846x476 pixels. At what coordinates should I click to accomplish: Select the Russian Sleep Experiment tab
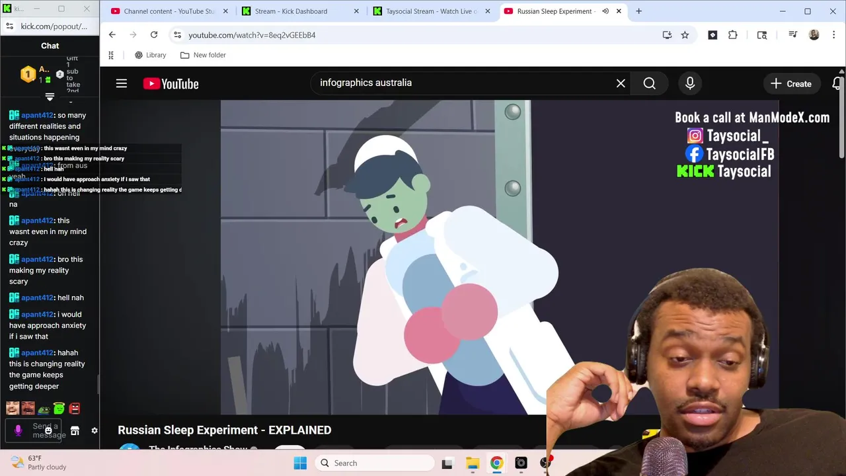coord(554,11)
